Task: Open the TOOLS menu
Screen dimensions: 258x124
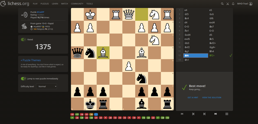Action: tap(90, 4)
